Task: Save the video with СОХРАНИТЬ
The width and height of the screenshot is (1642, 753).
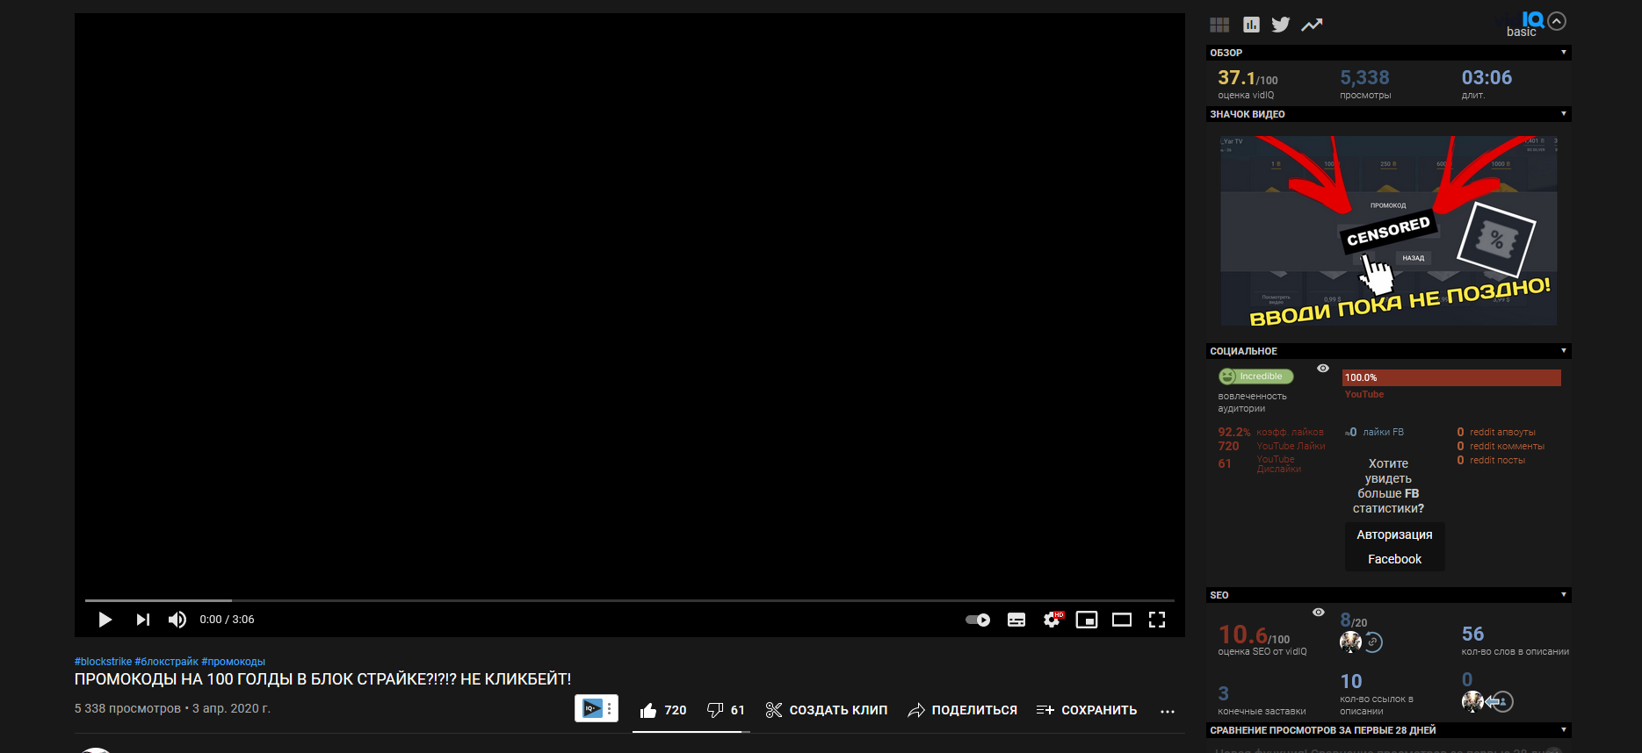Action: pos(1086,710)
